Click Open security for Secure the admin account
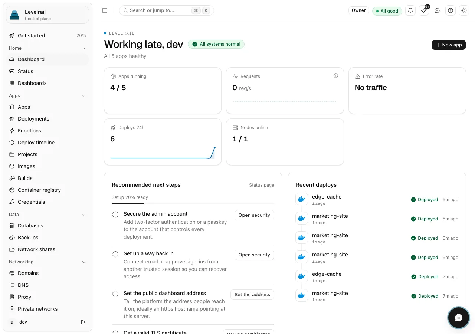 [254, 215]
